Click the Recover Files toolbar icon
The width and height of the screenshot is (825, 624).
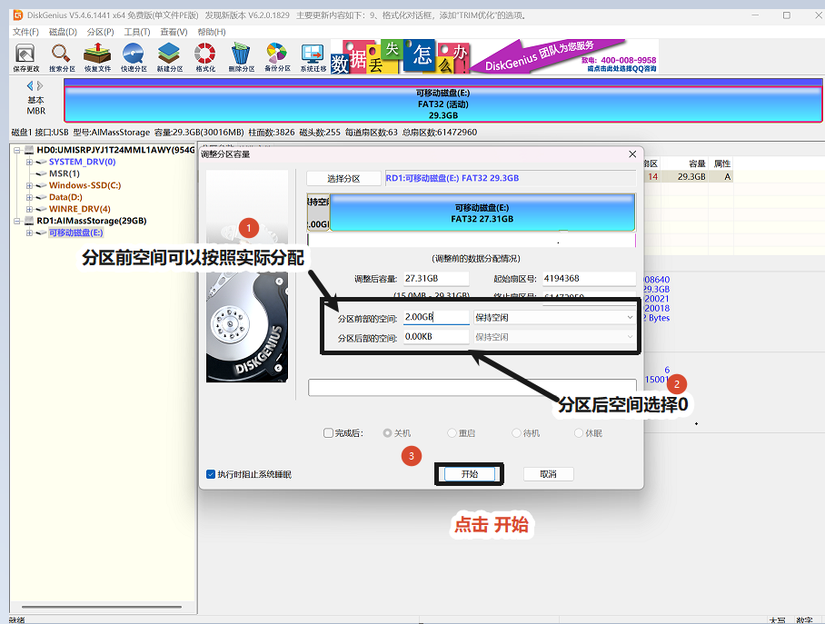[x=97, y=58]
